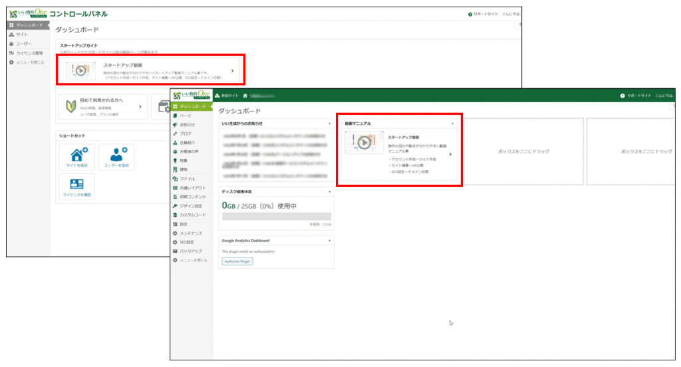Click the chevron on the control panel スタートアップ動画 card

[x=232, y=70]
